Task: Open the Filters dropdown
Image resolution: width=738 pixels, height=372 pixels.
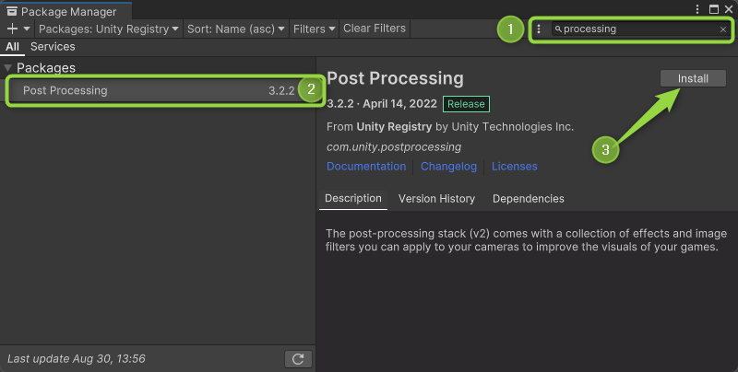Action: click(x=314, y=29)
